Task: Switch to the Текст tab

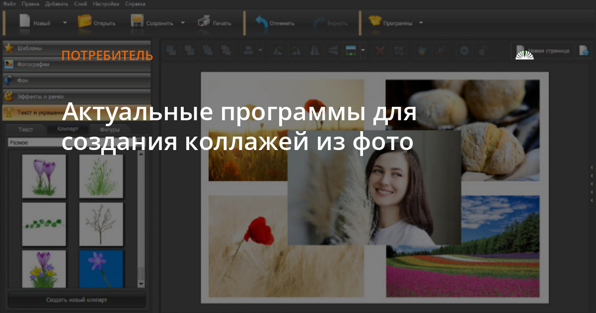Action: pos(26,130)
